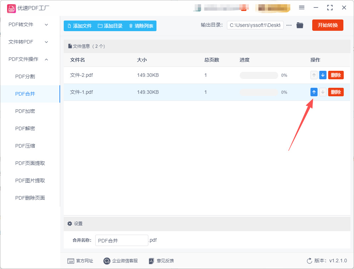This screenshot has height=269, width=354.
Task: Click the 文件名 column header
Action: [x=78, y=60]
